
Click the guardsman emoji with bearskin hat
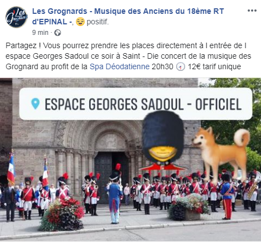tap(162, 141)
